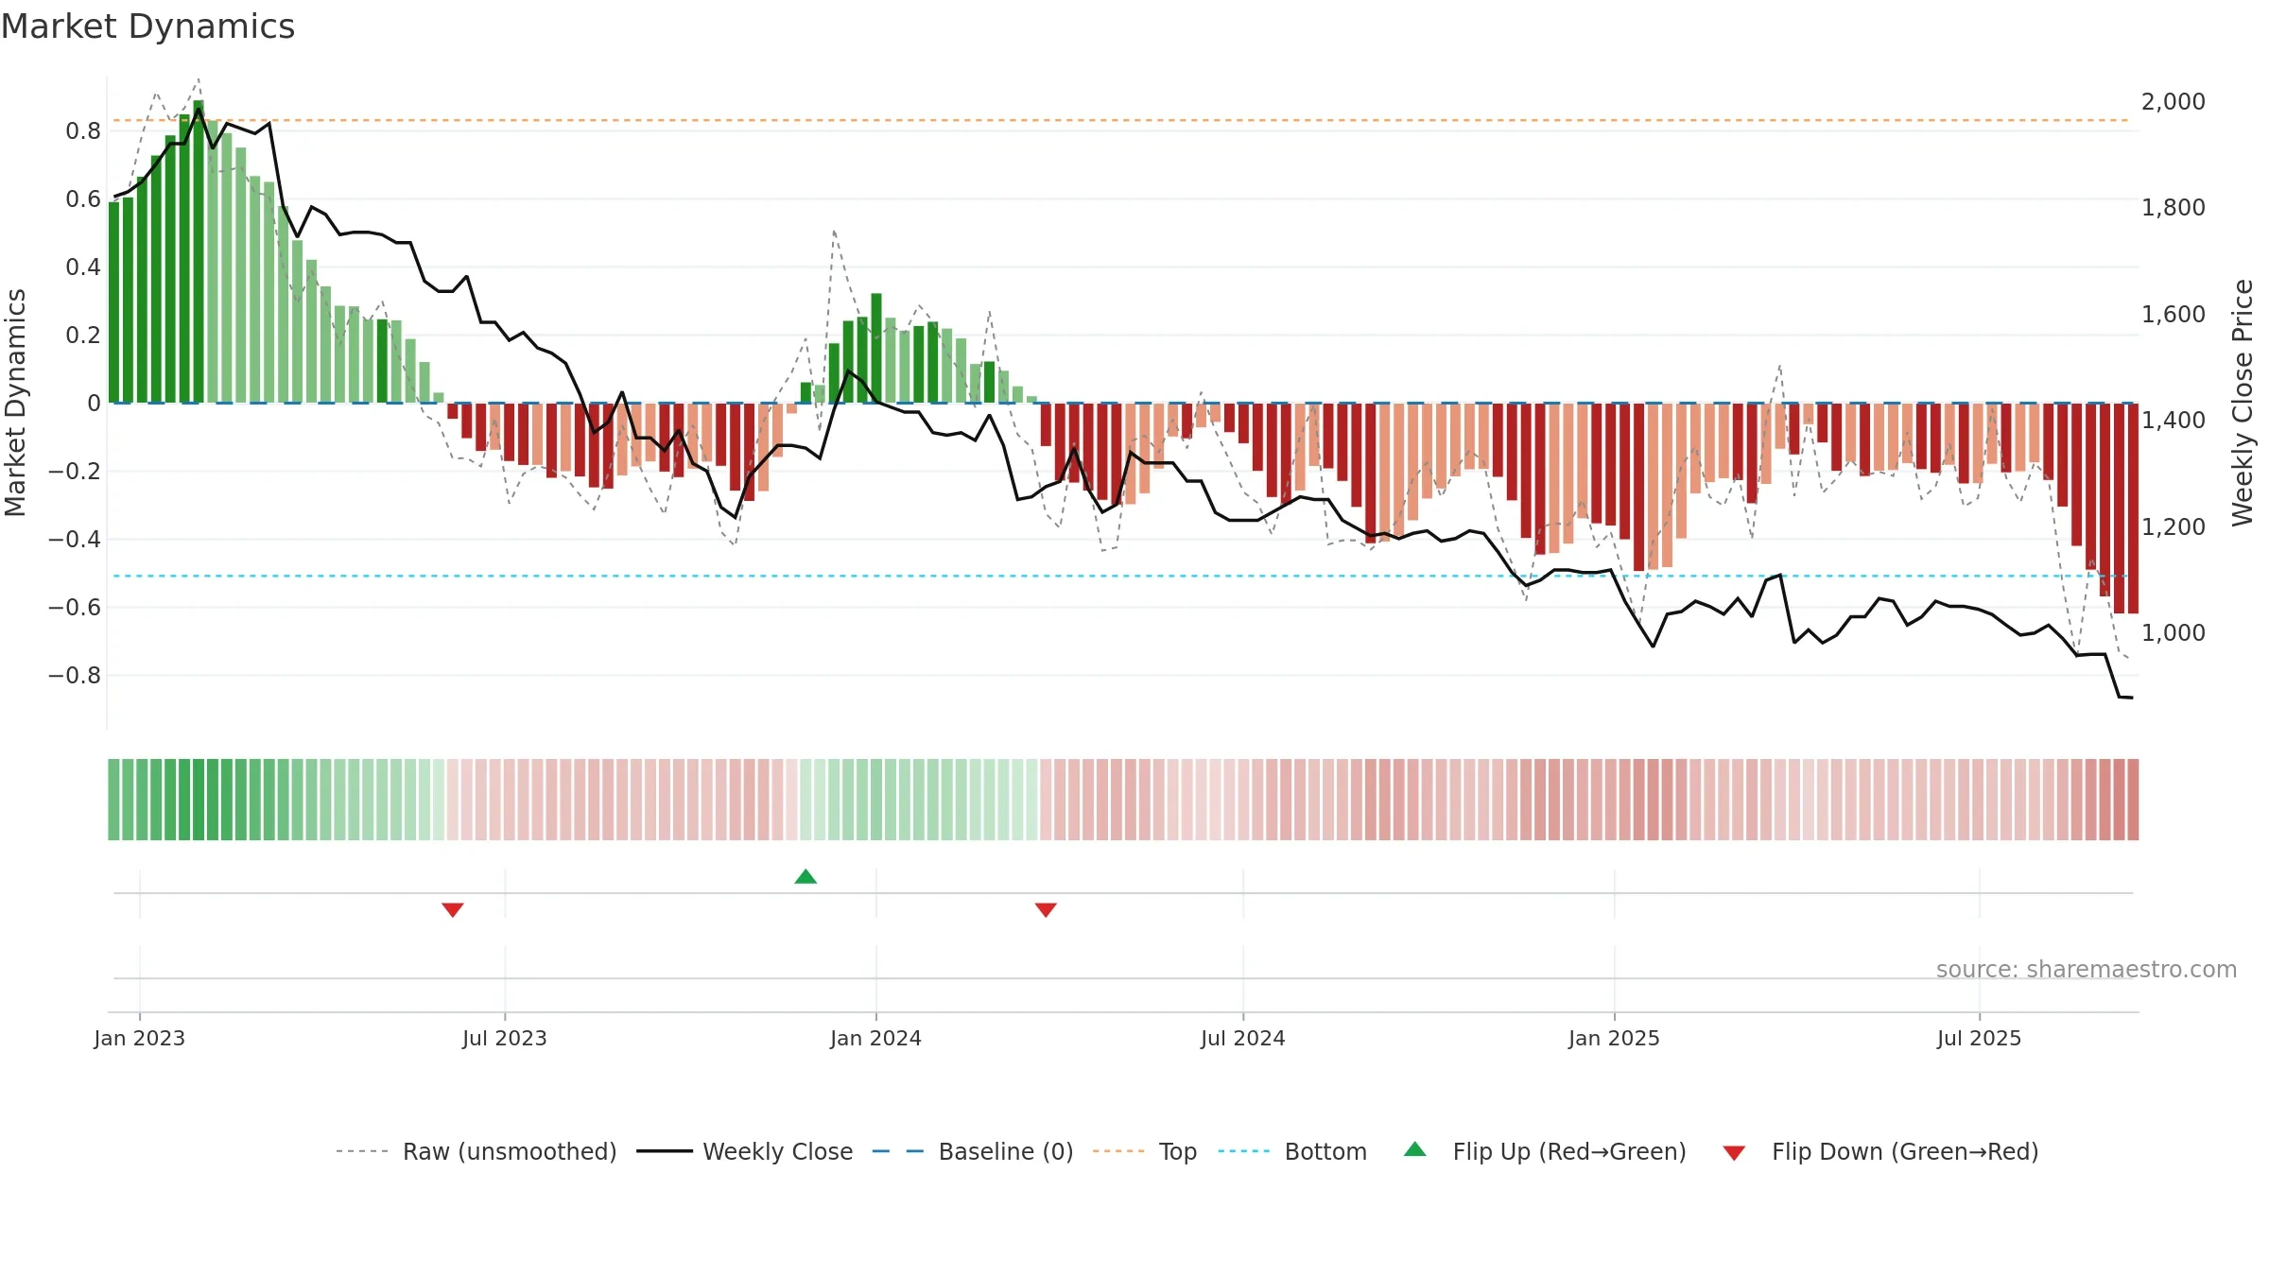
Task: Click the Jul 2023 x-axis label
Action: tap(505, 1038)
